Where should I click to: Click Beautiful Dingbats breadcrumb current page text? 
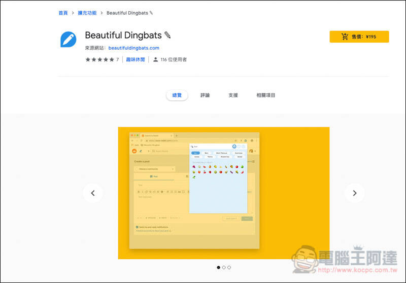click(129, 13)
